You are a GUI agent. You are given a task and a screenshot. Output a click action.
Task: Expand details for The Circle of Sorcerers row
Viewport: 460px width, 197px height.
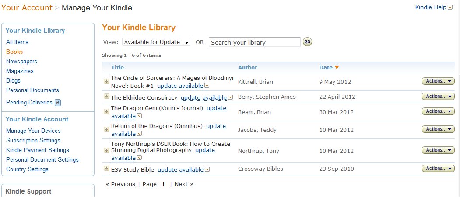pyautogui.click(x=106, y=81)
